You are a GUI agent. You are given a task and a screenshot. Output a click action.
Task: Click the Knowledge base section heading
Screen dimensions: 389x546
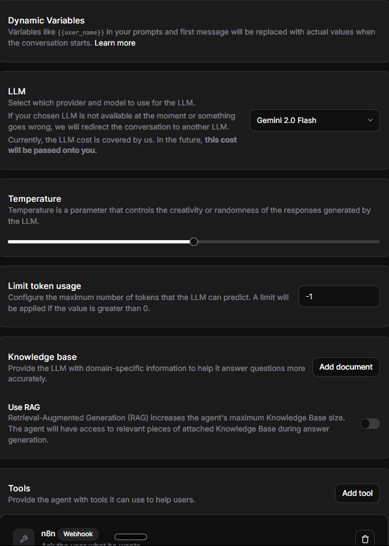(x=42, y=357)
